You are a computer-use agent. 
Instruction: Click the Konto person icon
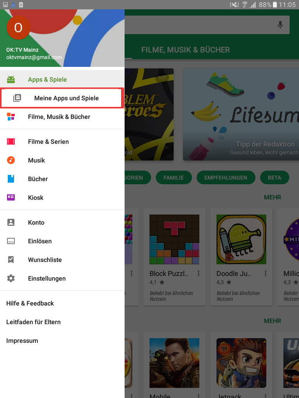tap(11, 222)
